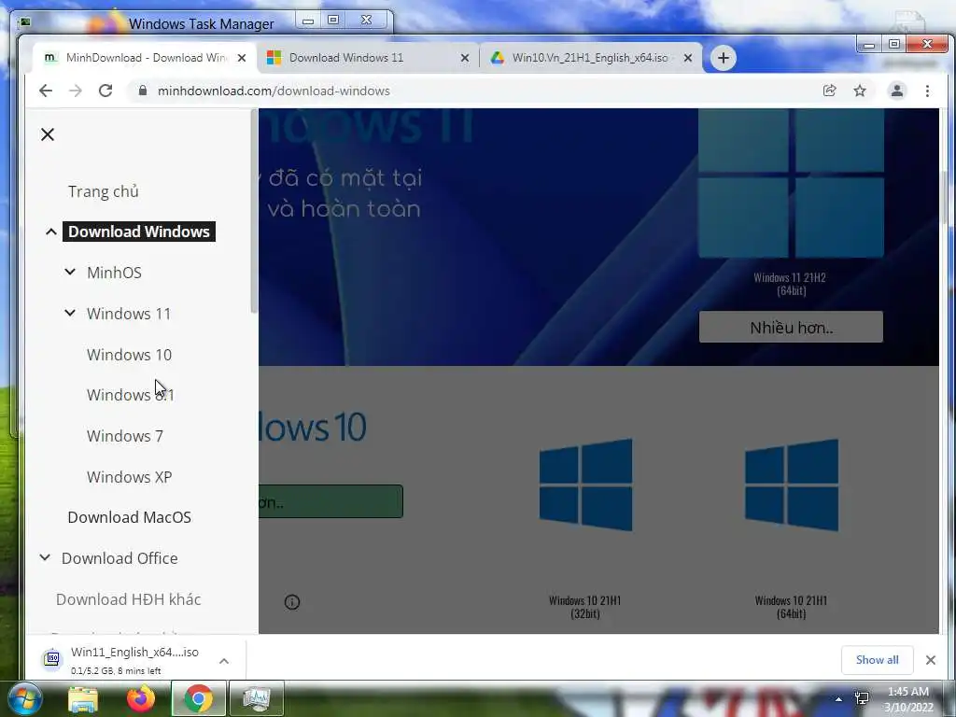The width and height of the screenshot is (956, 717).
Task: Click the Windows 11 21H2 (64bit) caption
Action: click(x=790, y=284)
